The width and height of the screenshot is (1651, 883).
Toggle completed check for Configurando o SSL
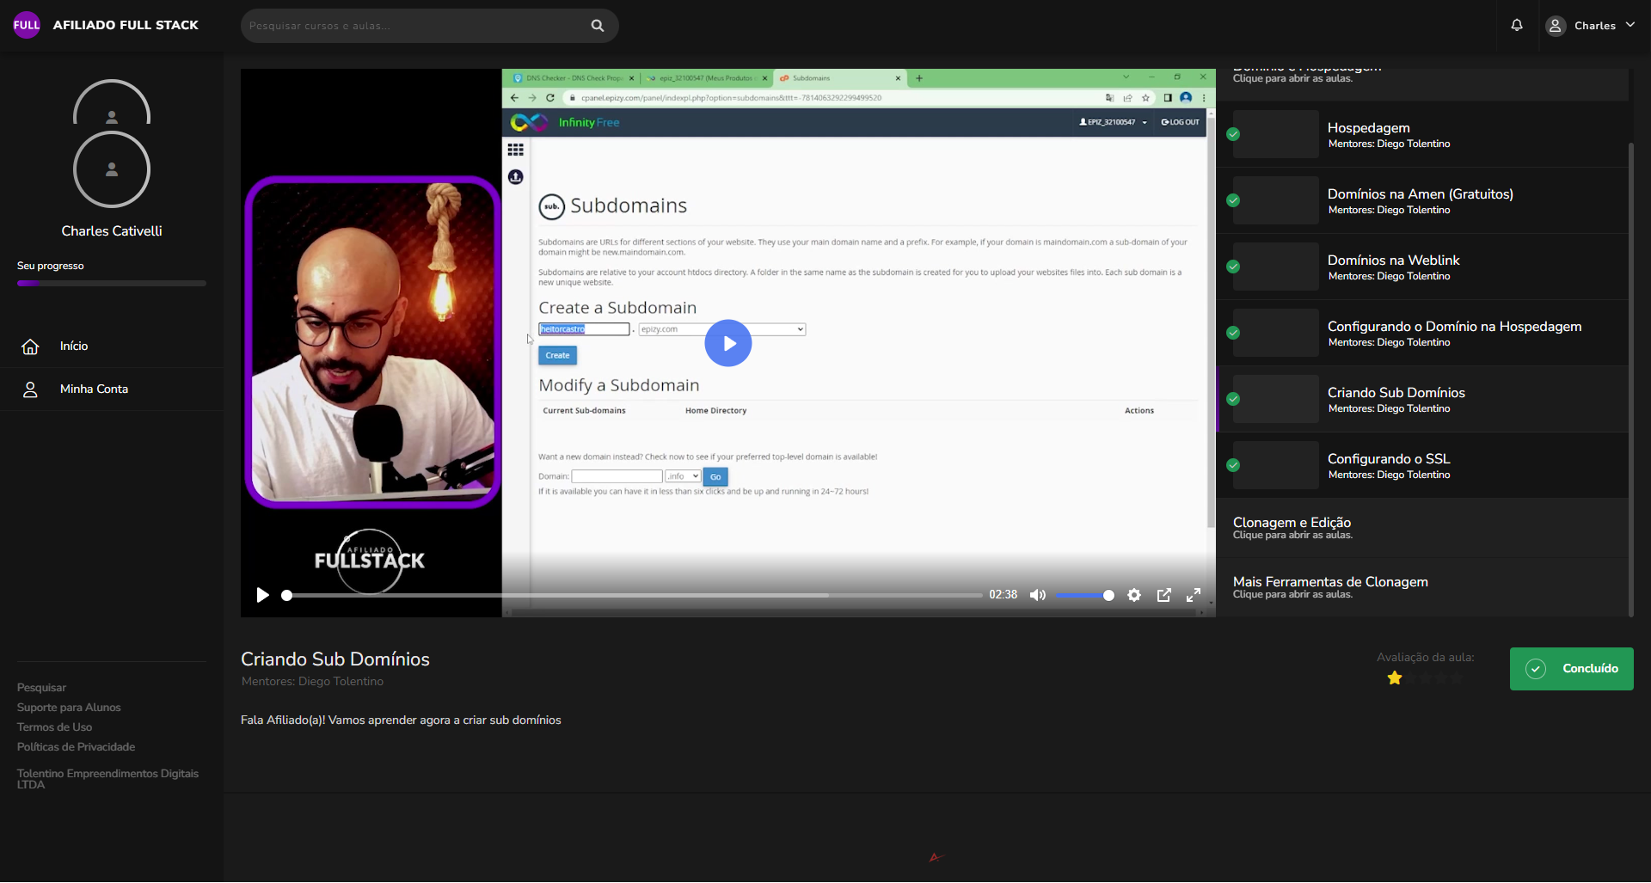(x=1233, y=465)
